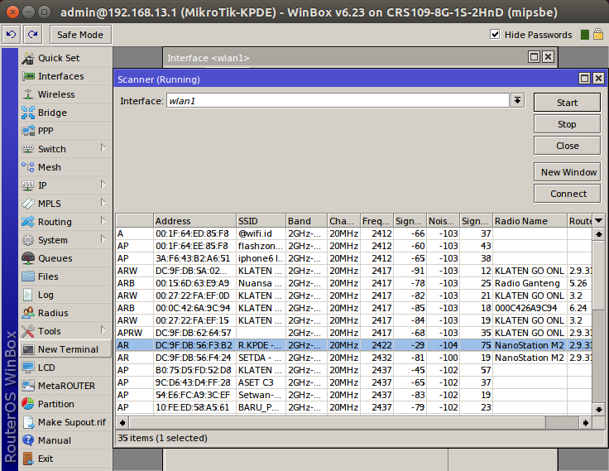Expand the System submenu arrow
Viewport: 609px width, 471px height.
(103, 239)
